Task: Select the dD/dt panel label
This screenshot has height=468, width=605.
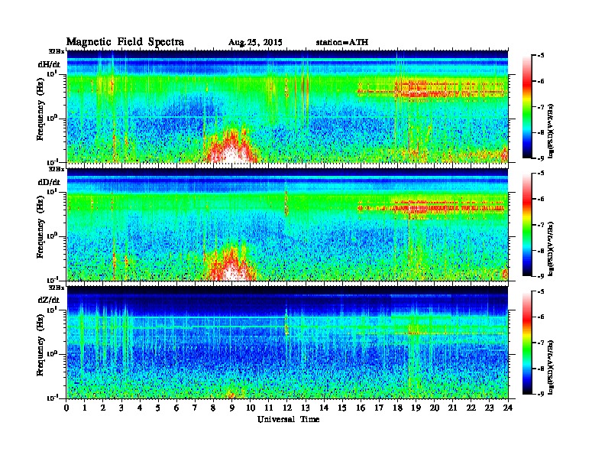Action: [49, 182]
